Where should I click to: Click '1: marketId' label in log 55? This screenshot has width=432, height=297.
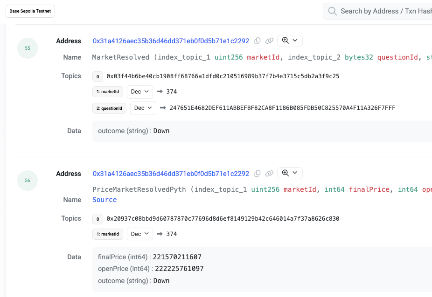(108, 92)
